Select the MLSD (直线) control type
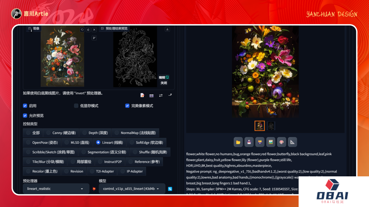 (77, 143)
